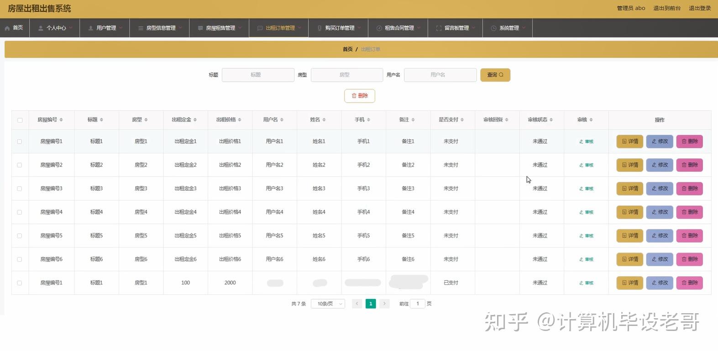Screen dimensions: 718x351
Task: Click page 1 in pagination
Action: click(x=371, y=304)
